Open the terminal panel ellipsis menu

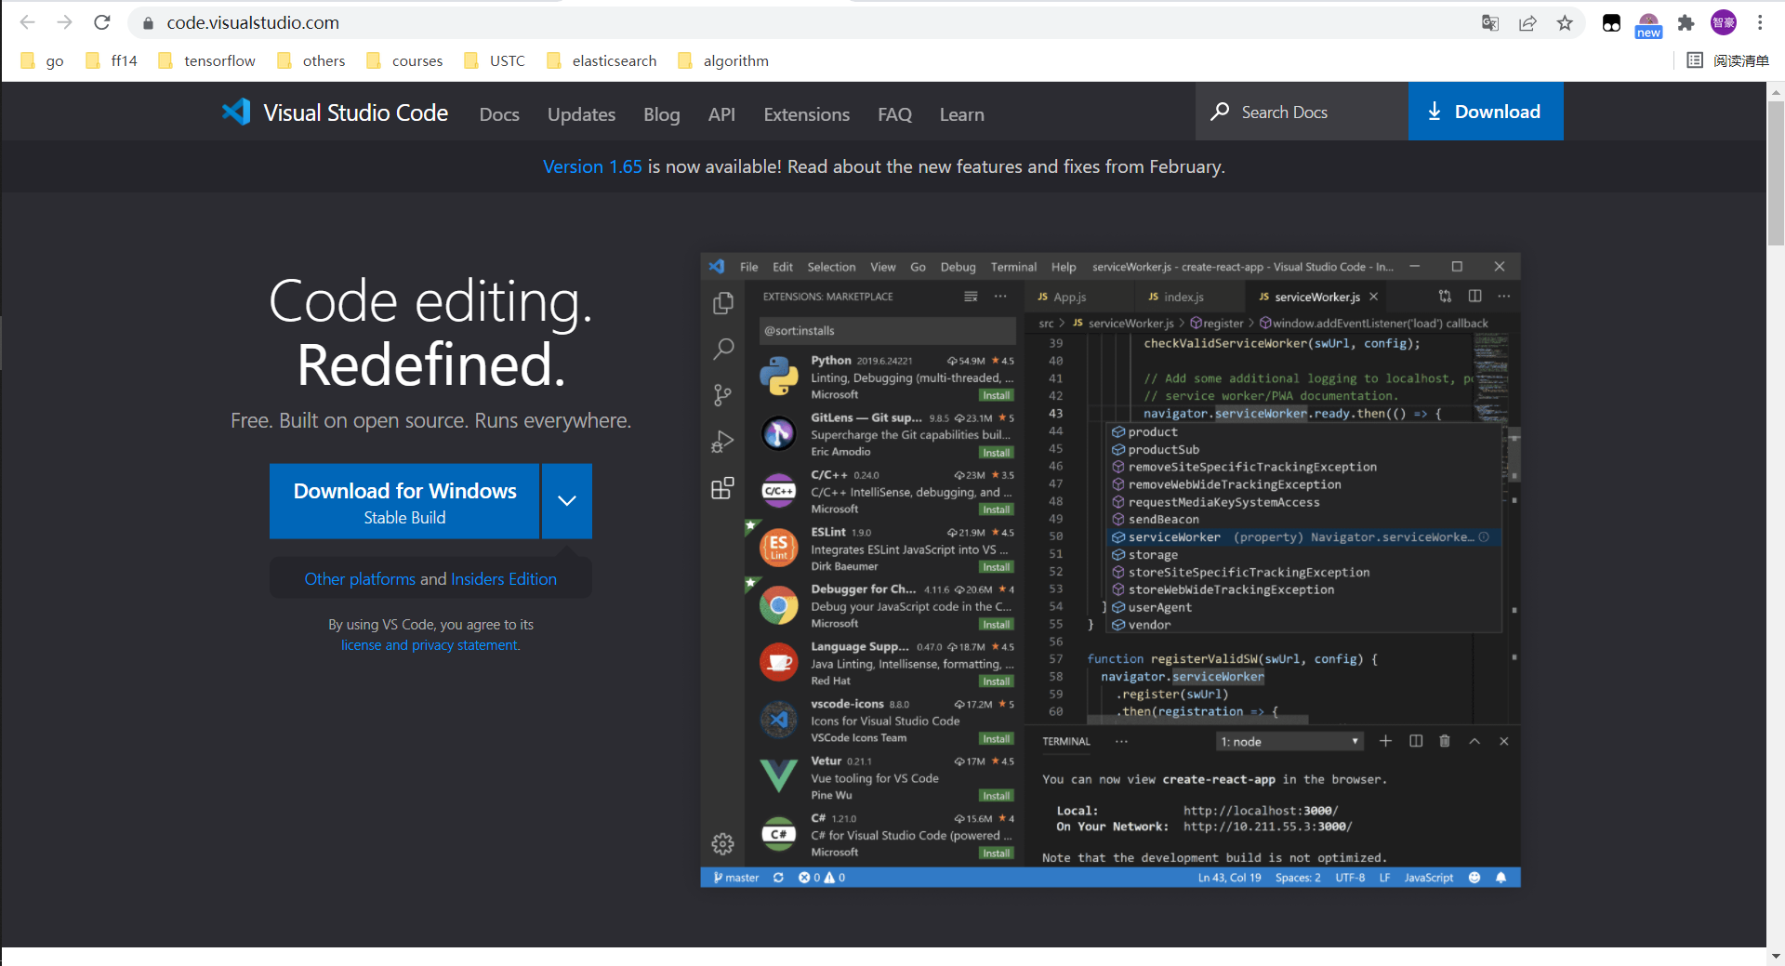tap(1122, 741)
